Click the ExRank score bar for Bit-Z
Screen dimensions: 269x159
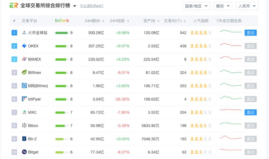coord(62,139)
